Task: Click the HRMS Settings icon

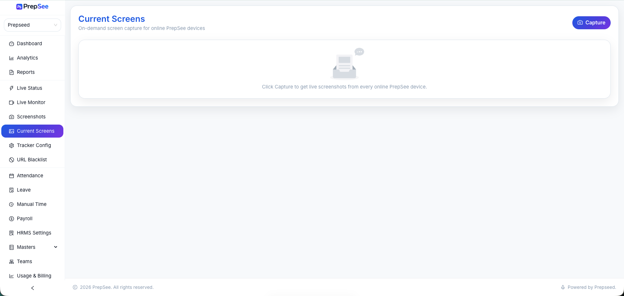Action: pyautogui.click(x=11, y=233)
